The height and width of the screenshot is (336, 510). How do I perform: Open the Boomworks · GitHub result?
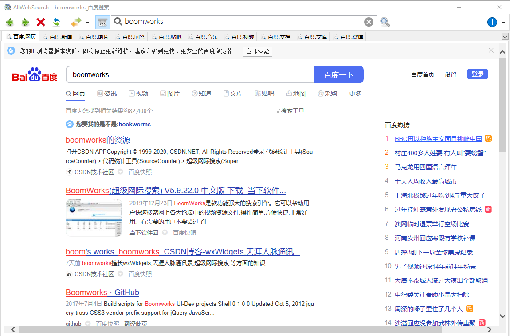click(102, 293)
